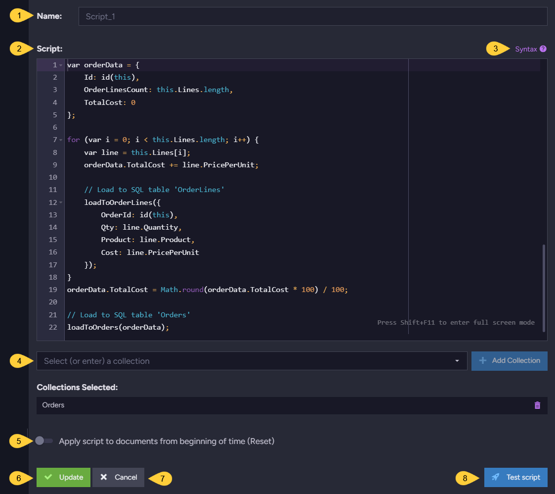Image resolution: width=555 pixels, height=494 pixels.
Task: Open the collection select dropdown arrow
Action: pos(457,361)
